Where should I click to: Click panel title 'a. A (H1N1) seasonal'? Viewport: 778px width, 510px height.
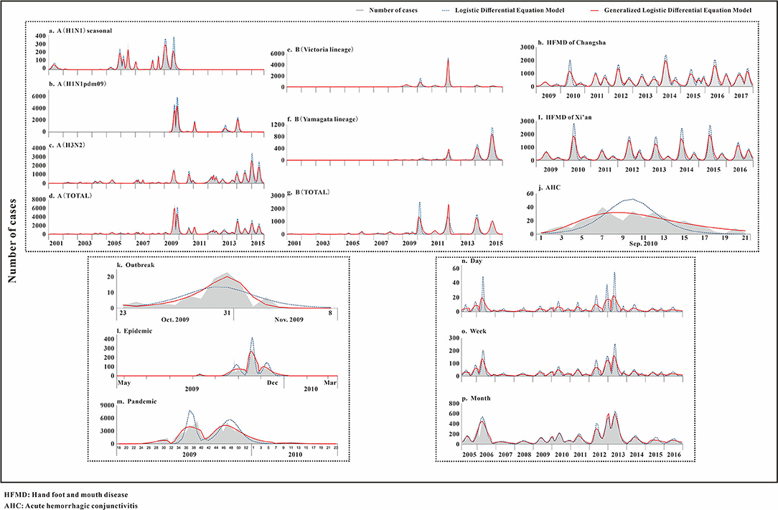tap(80, 31)
